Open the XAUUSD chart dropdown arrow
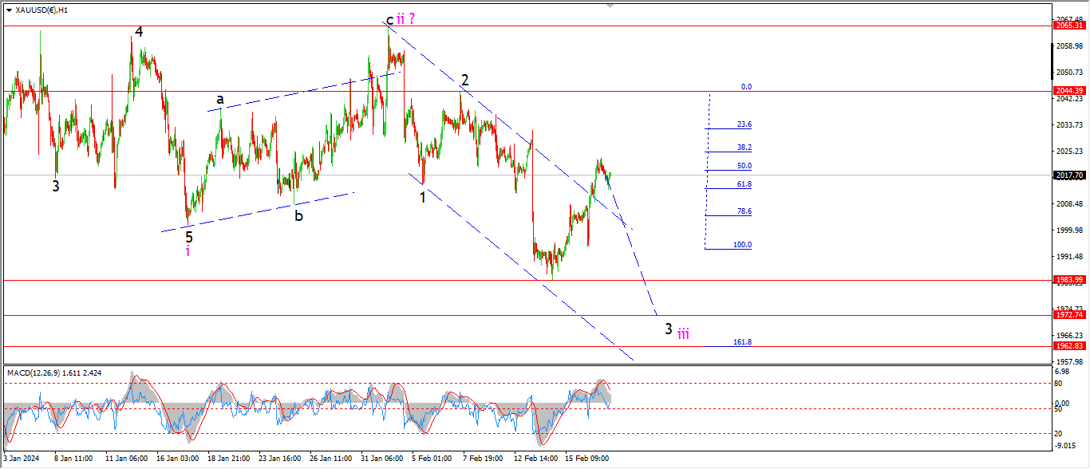The height and width of the screenshot is (469, 1090). [9, 10]
